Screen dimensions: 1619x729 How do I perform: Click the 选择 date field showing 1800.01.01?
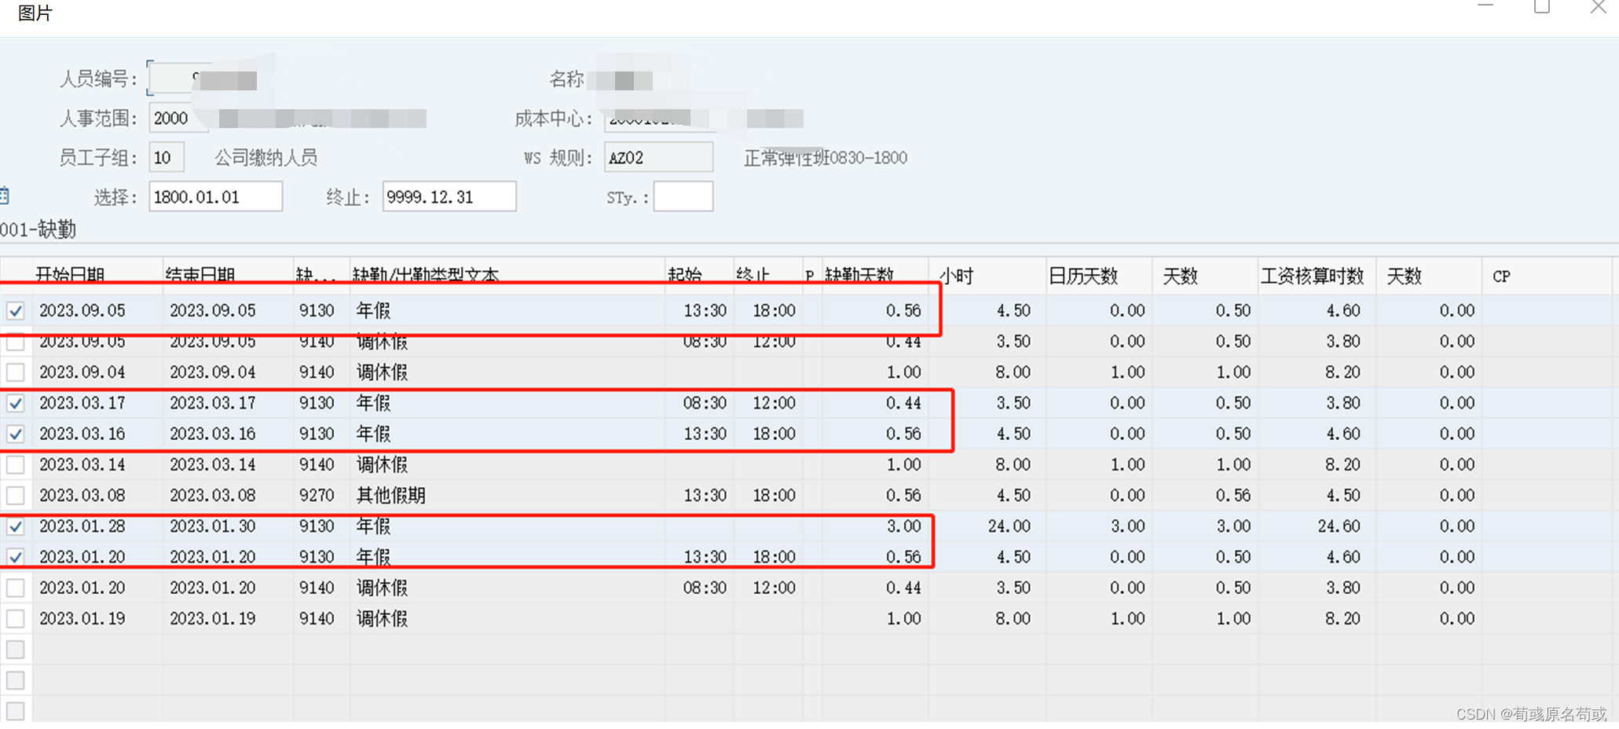click(214, 196)
